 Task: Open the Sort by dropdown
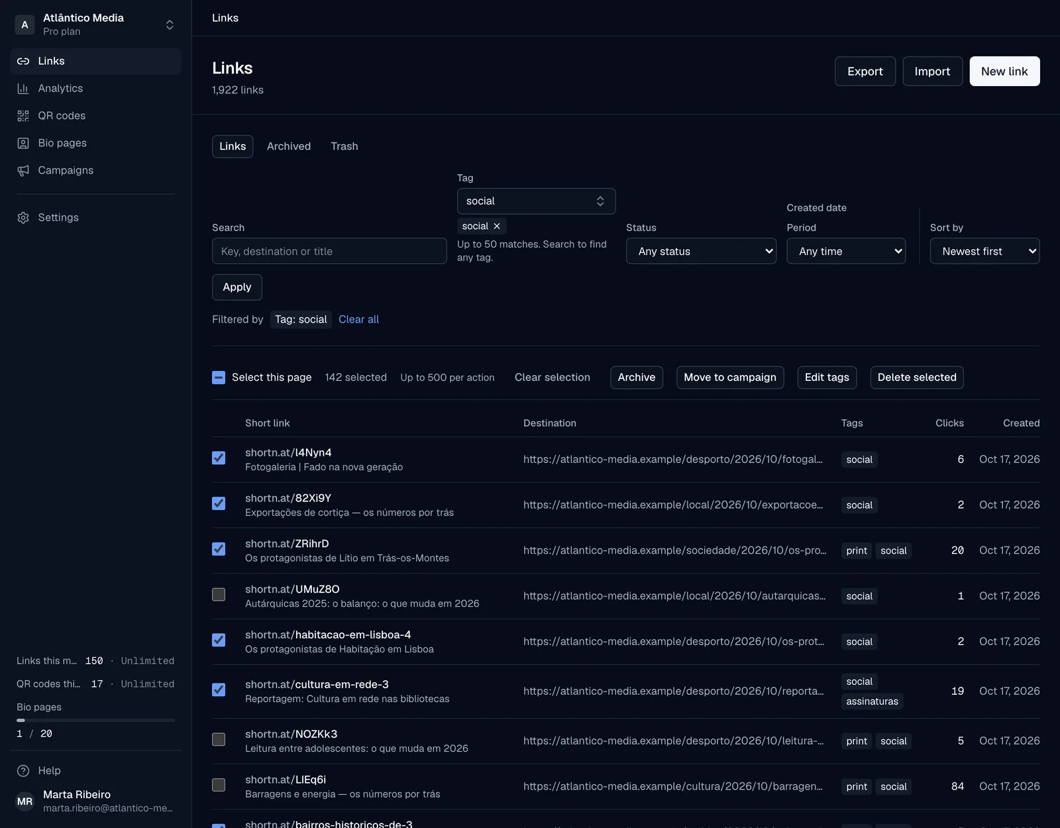tap(984, 251)
